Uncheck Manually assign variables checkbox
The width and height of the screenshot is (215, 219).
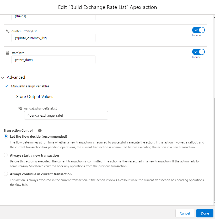(x=7, y=86)
